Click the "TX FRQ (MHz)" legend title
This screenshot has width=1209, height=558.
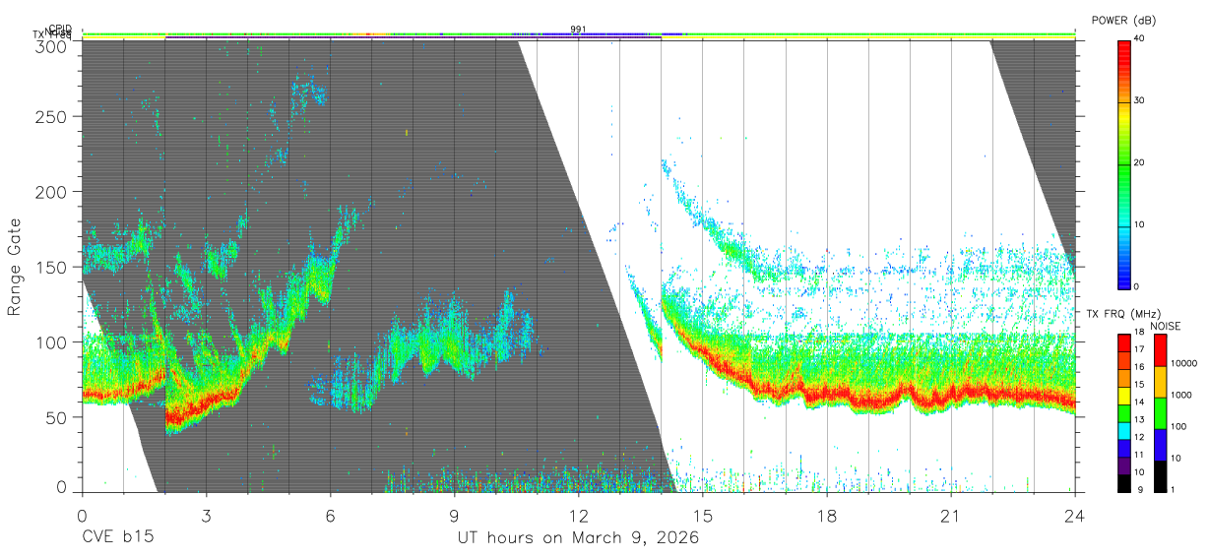1121,313
